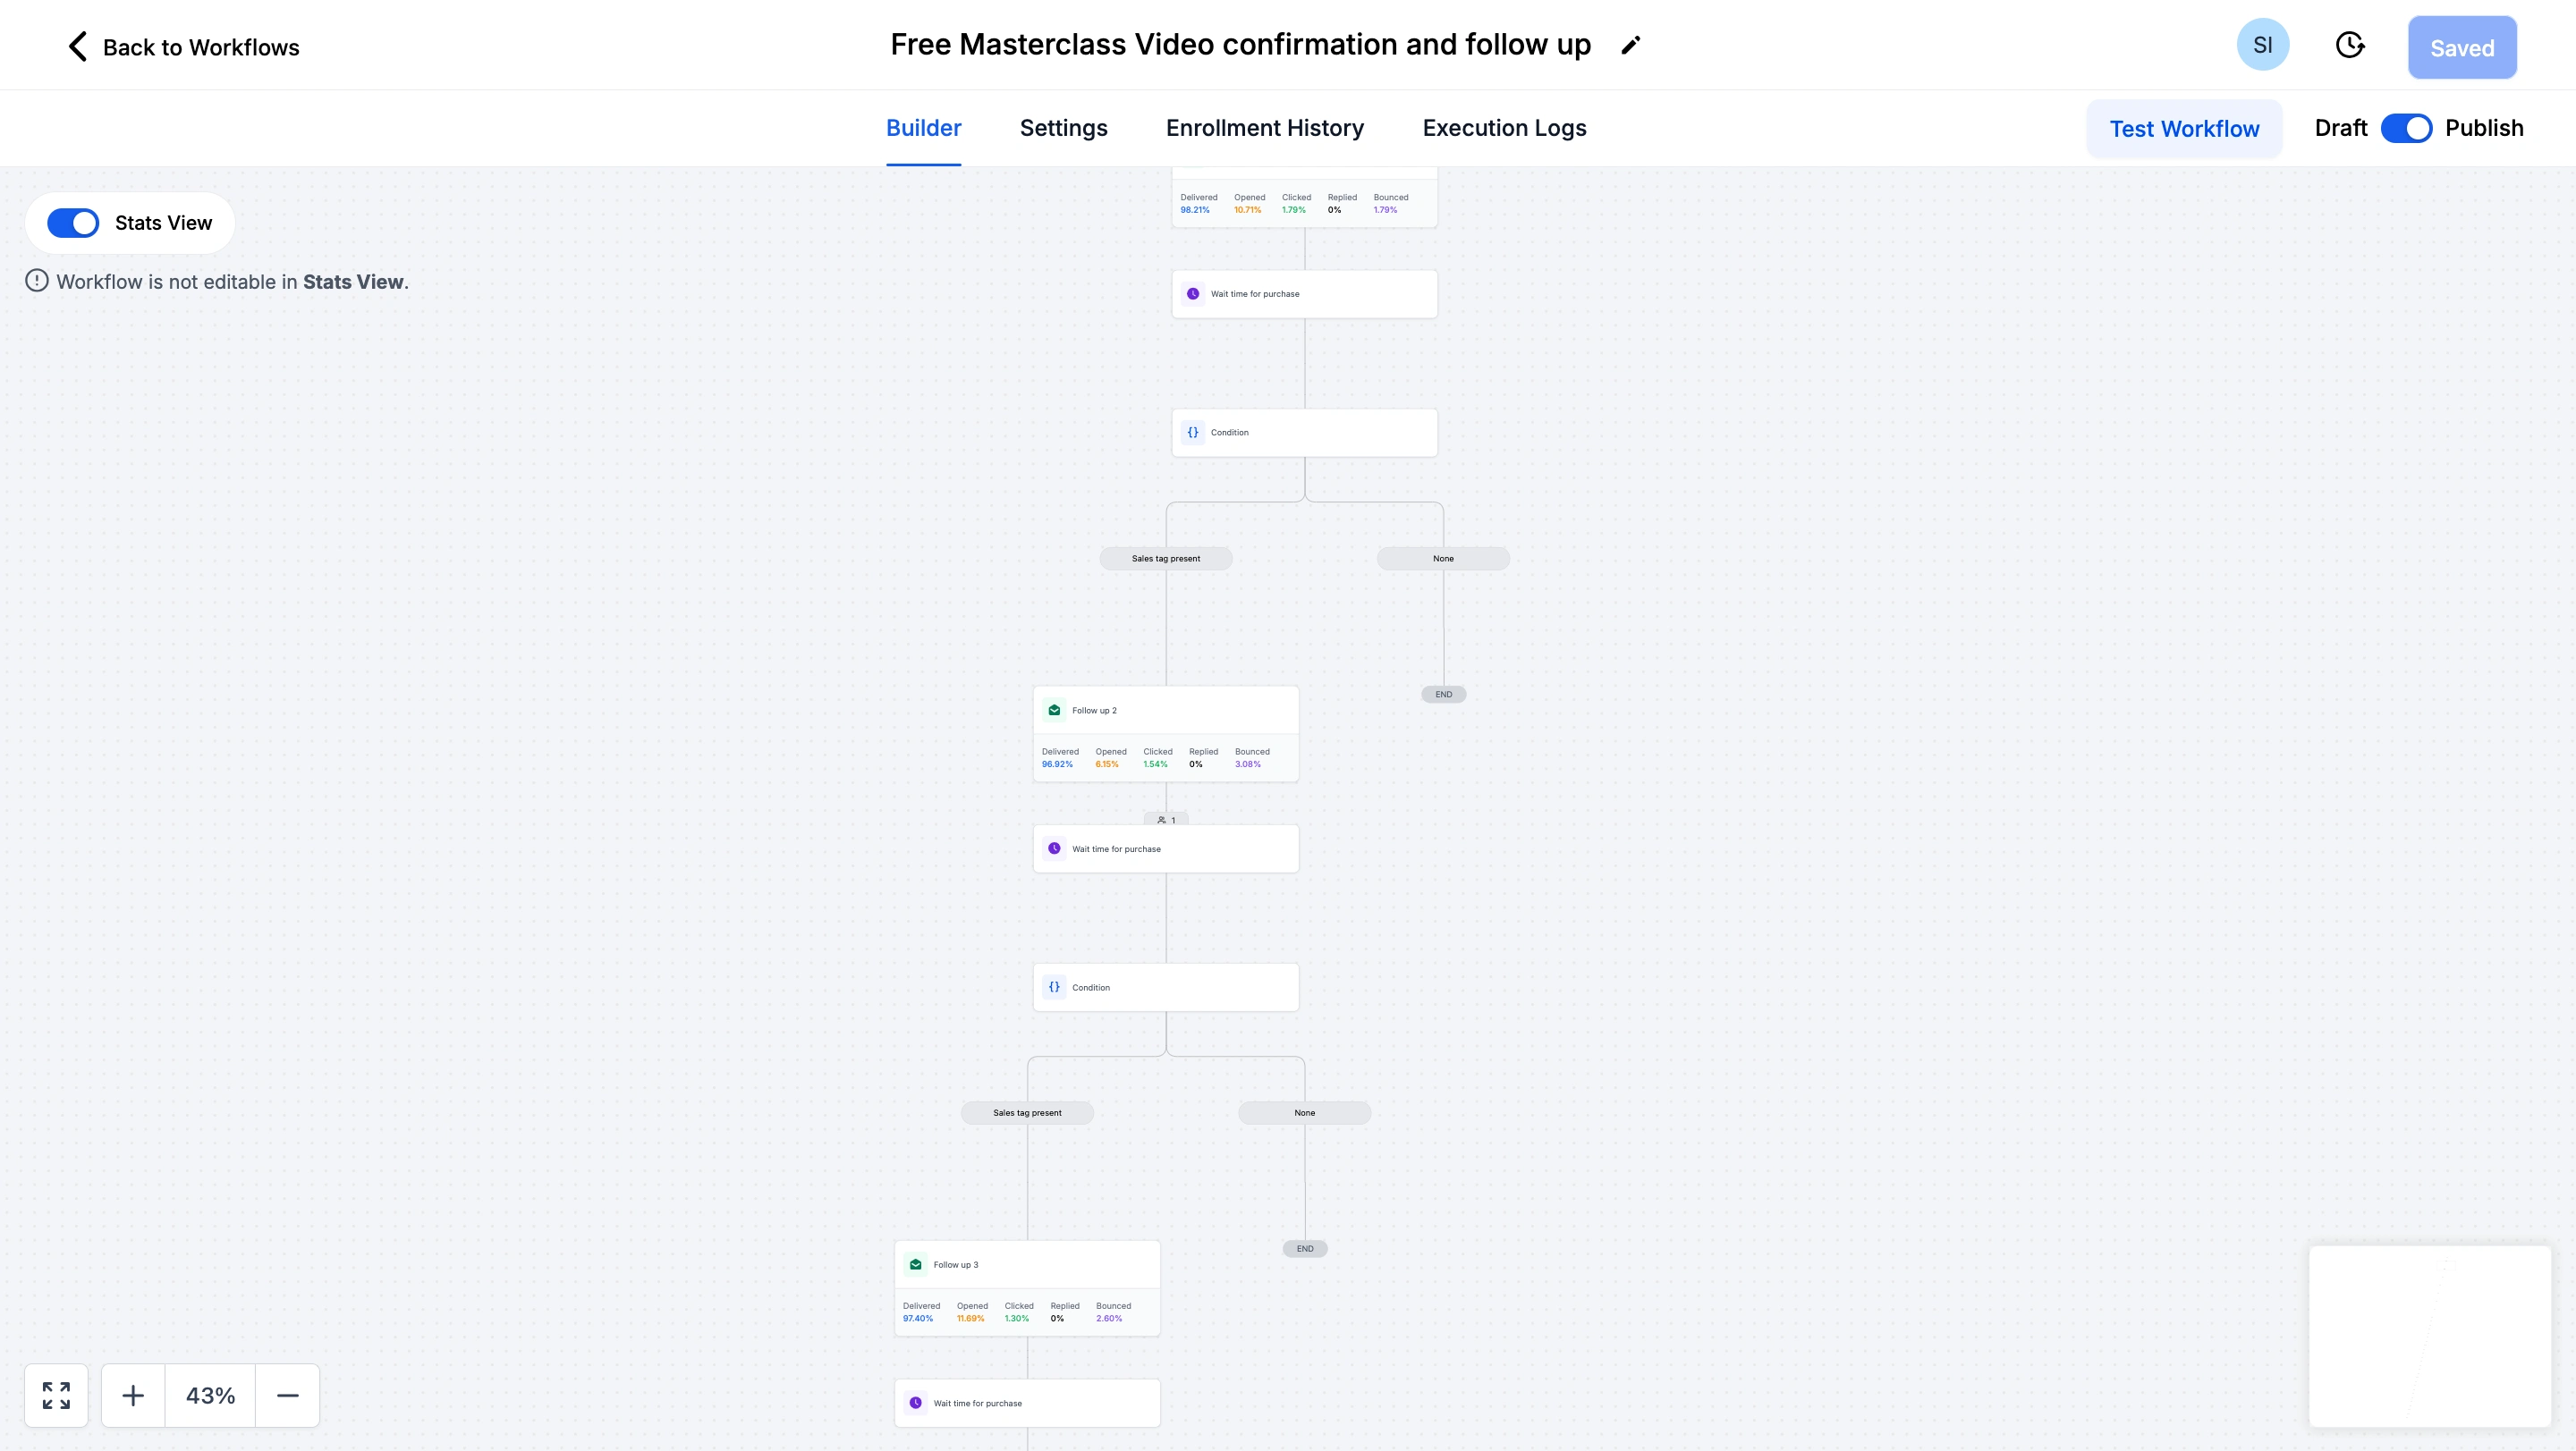Click the fit-to-screen expand icon
Screen dimensions: 2576x1451
tap(56, 1395)
